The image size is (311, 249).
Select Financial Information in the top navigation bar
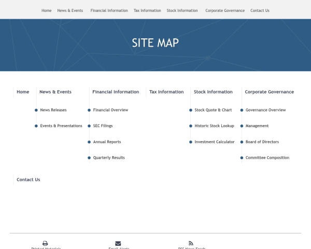109,10
